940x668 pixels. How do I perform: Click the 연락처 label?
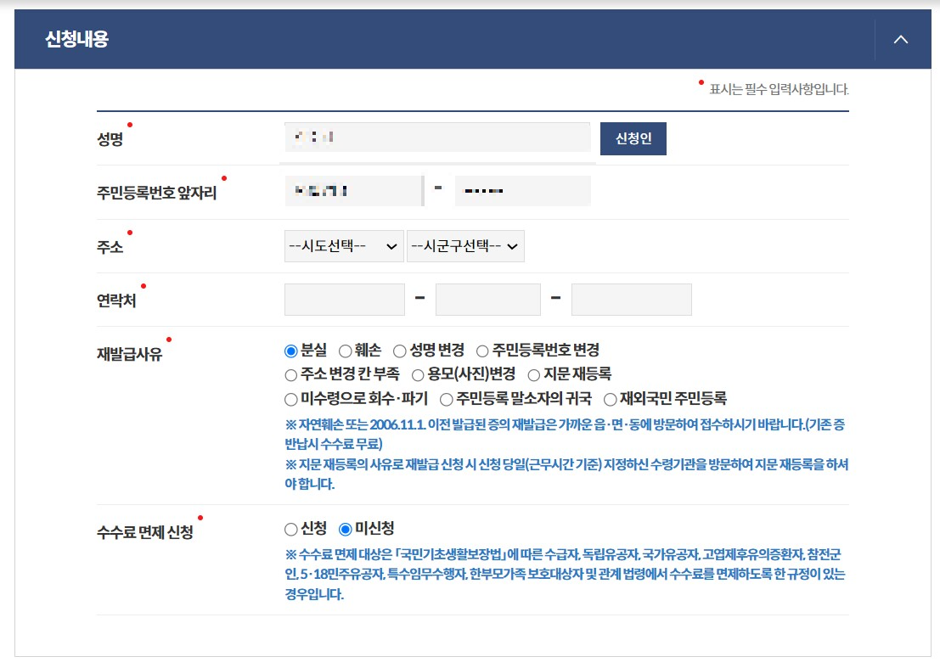tap(116, 300)
